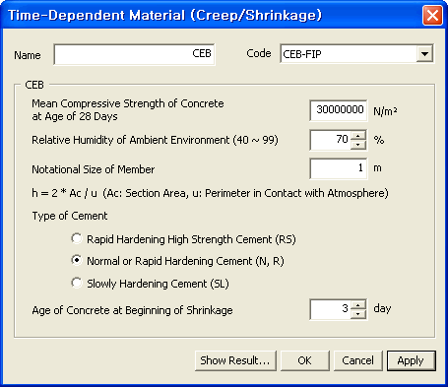The height and width of the screenshot is (387, 448).
Task: Click the Age of Concrete day field
Action: click(330, 309)
